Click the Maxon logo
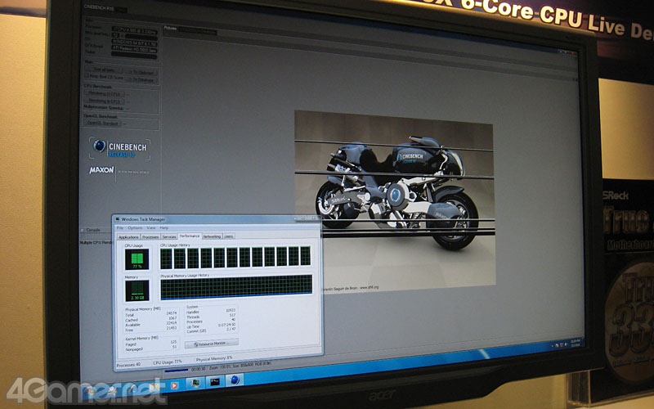Image resolution: width=654 pixels, height=409 pixels. [101, 170]
